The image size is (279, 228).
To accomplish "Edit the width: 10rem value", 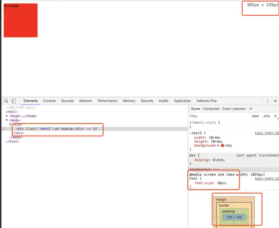I will 214,137.
